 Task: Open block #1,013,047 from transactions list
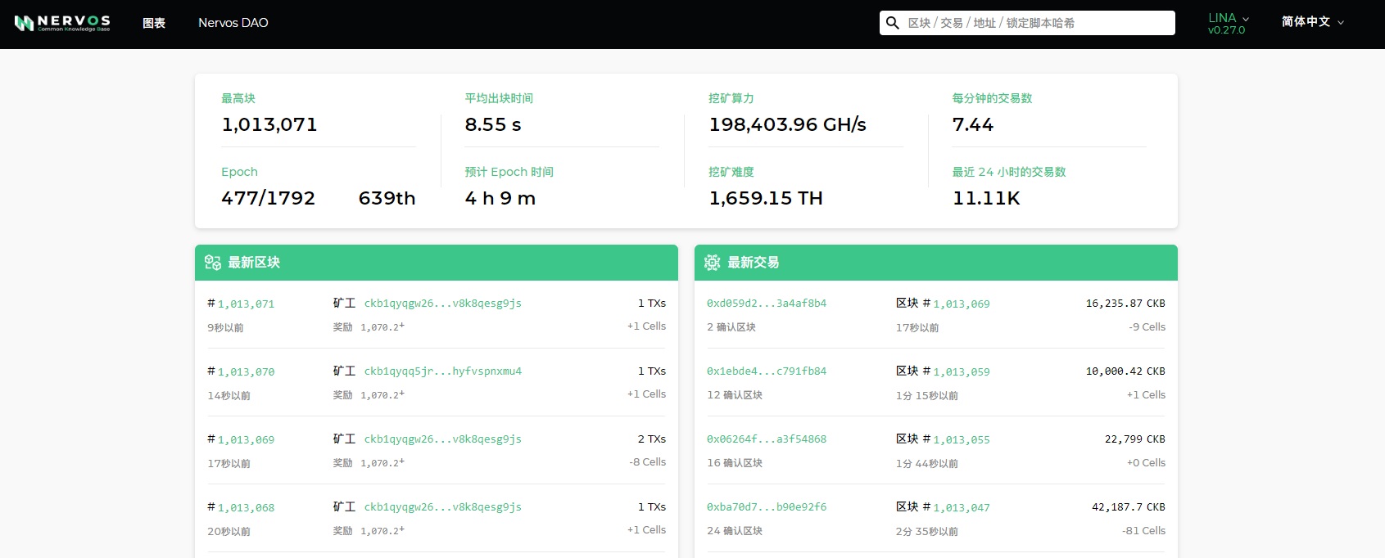point(962,507)
